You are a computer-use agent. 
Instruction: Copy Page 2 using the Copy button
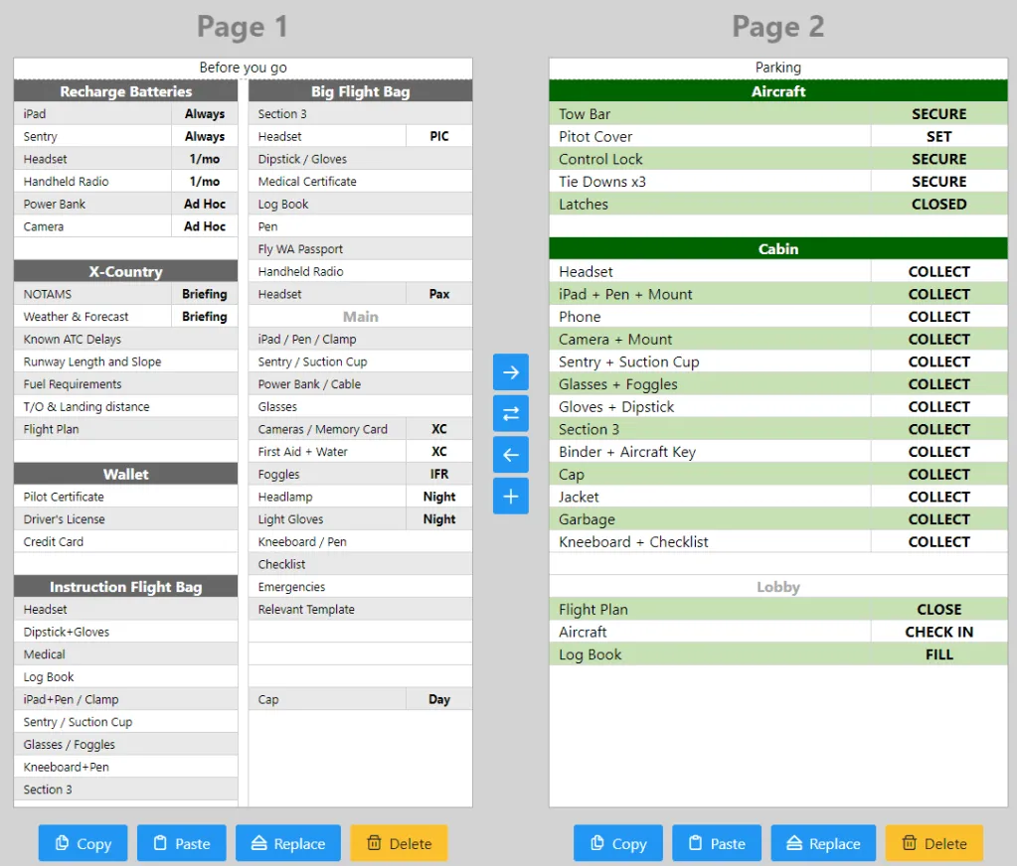[617, 843]
